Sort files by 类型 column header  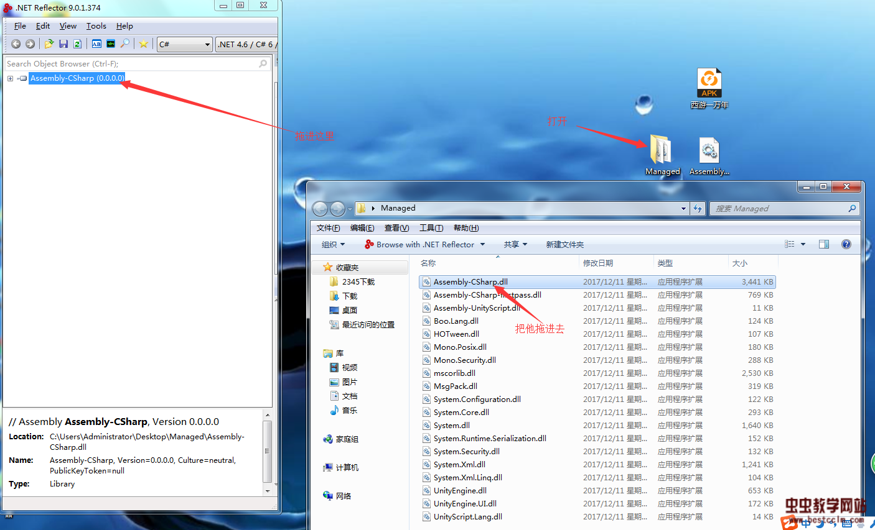coord(691,263)
